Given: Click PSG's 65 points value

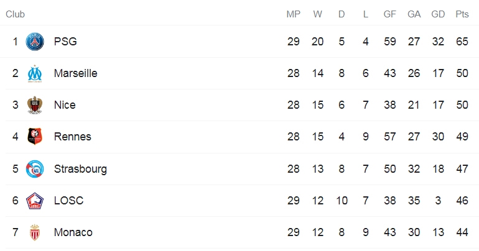Looking at the screenshot, I should (462, 42).
